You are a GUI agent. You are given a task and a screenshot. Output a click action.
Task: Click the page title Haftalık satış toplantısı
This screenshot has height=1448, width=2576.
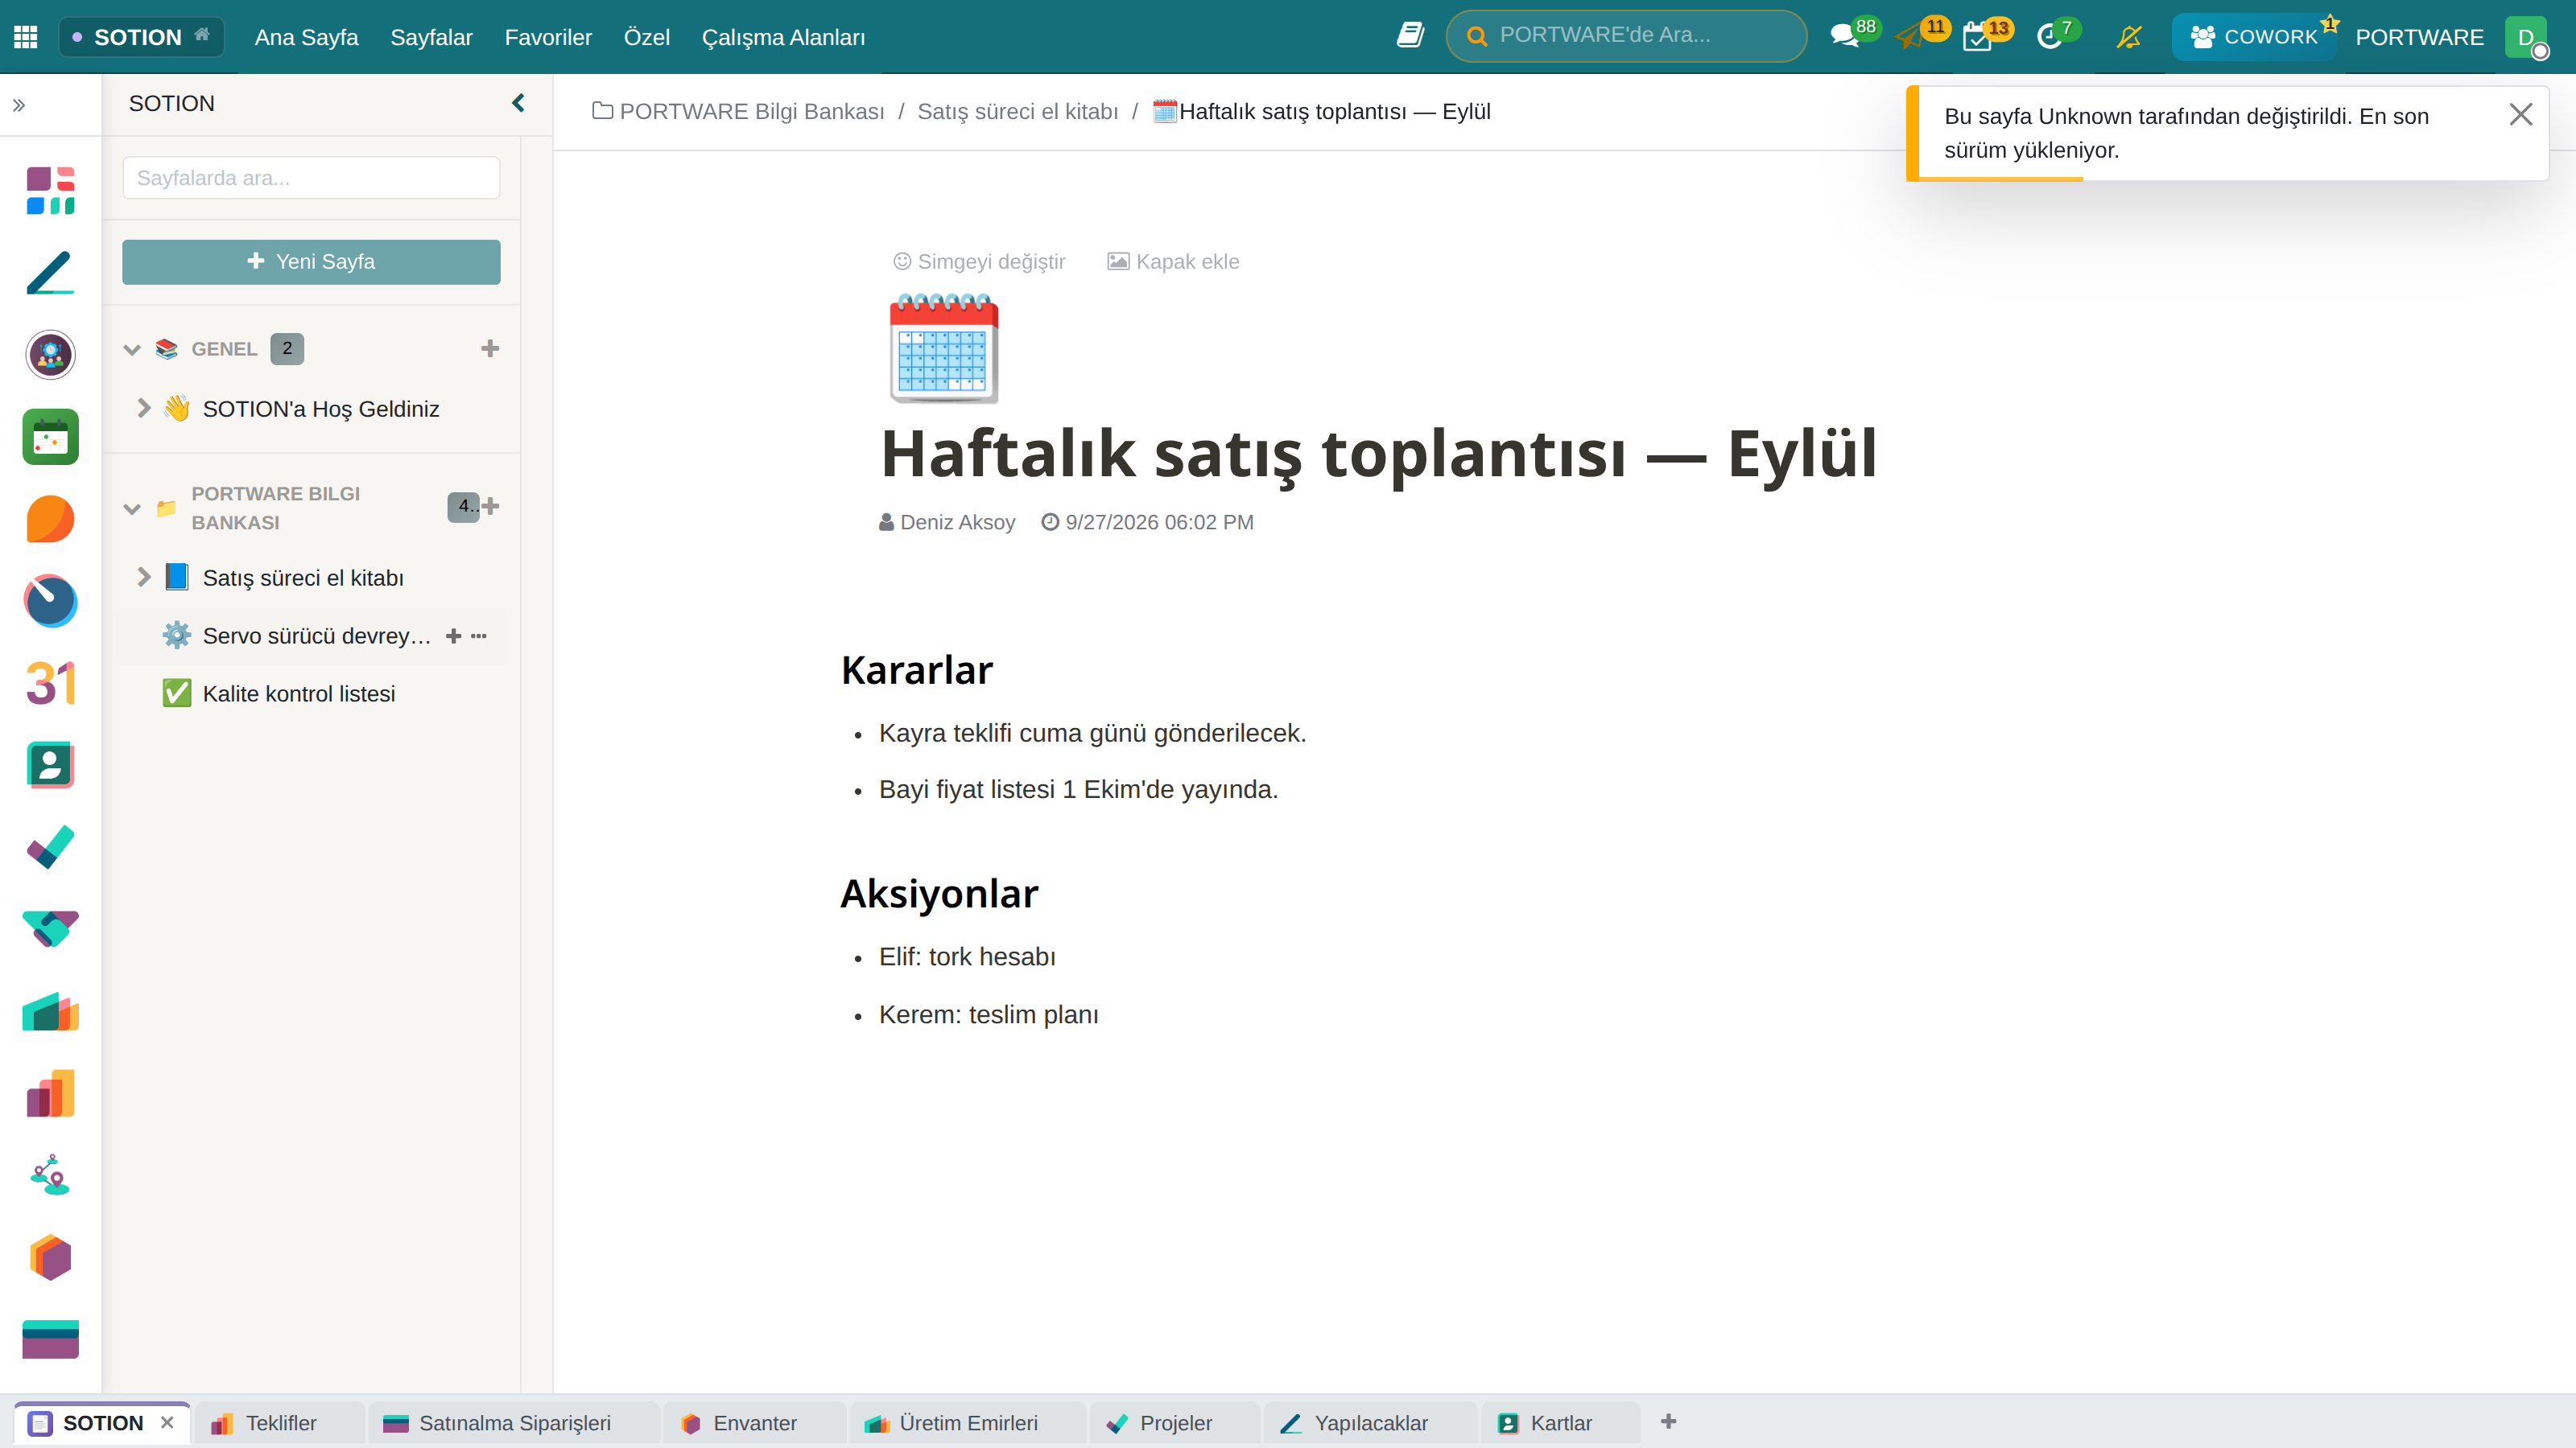(1379, 453)
